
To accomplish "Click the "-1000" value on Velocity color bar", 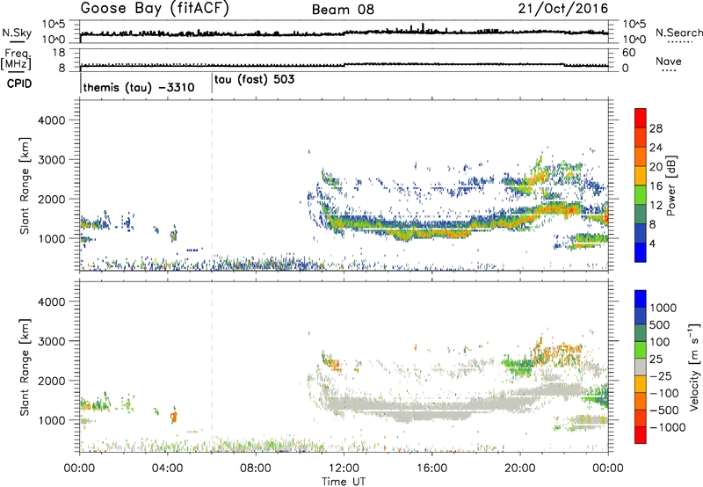I will [668, 427].
